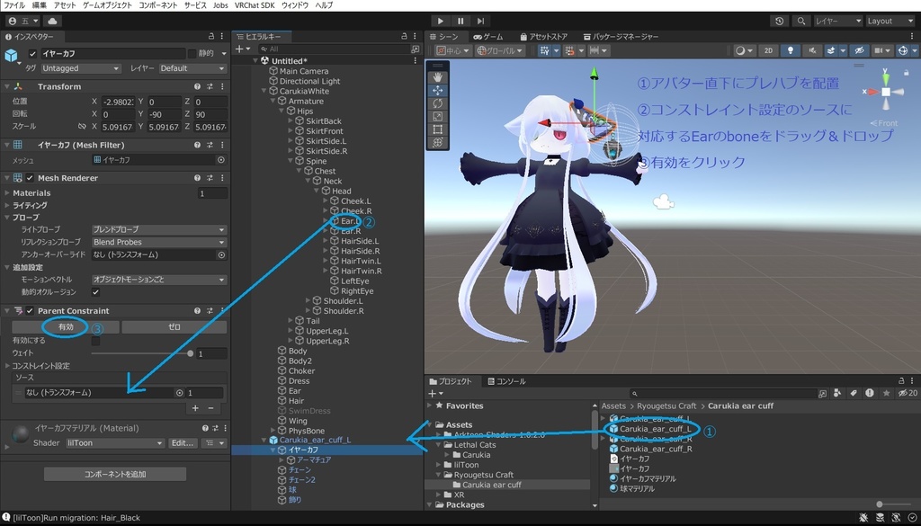This screenshot has height=526, width=921.
Task: Click the Project icon size slider
Action: [880, 504]
